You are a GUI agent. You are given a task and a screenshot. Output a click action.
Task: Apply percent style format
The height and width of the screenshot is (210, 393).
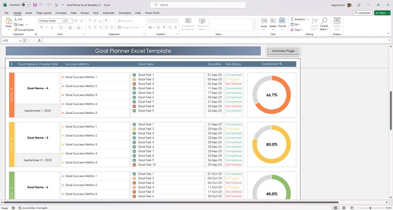tap(158, 27)
